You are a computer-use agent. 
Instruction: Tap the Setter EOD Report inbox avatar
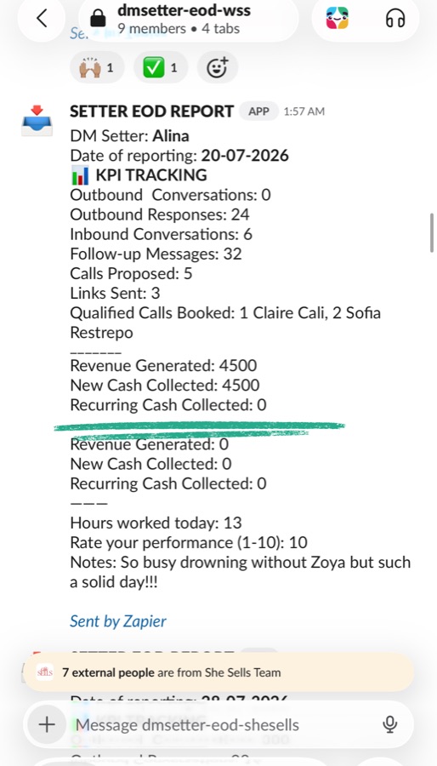[37, 121]
